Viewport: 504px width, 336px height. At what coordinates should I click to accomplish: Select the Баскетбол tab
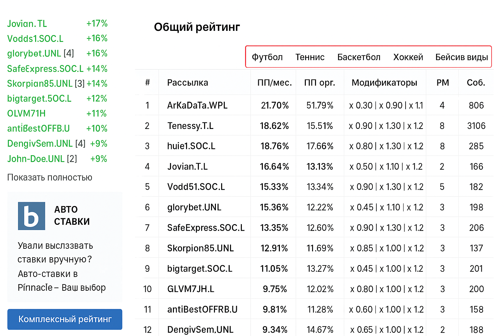(359, 57)
